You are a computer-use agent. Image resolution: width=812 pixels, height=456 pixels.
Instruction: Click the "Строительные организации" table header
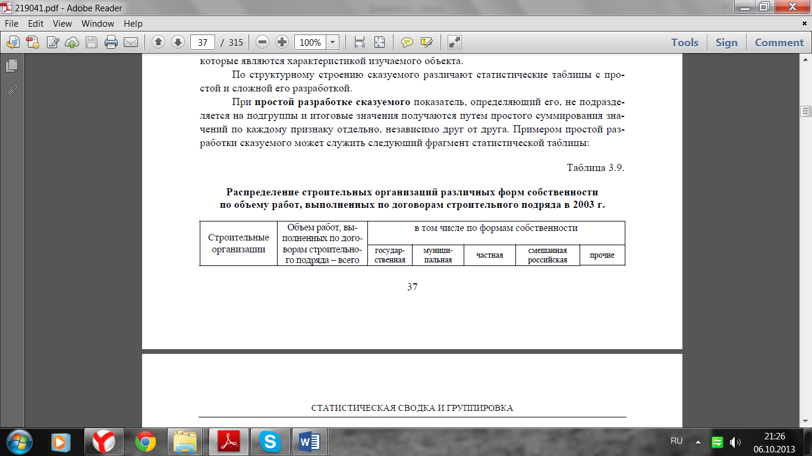click(x=238, y=243)
